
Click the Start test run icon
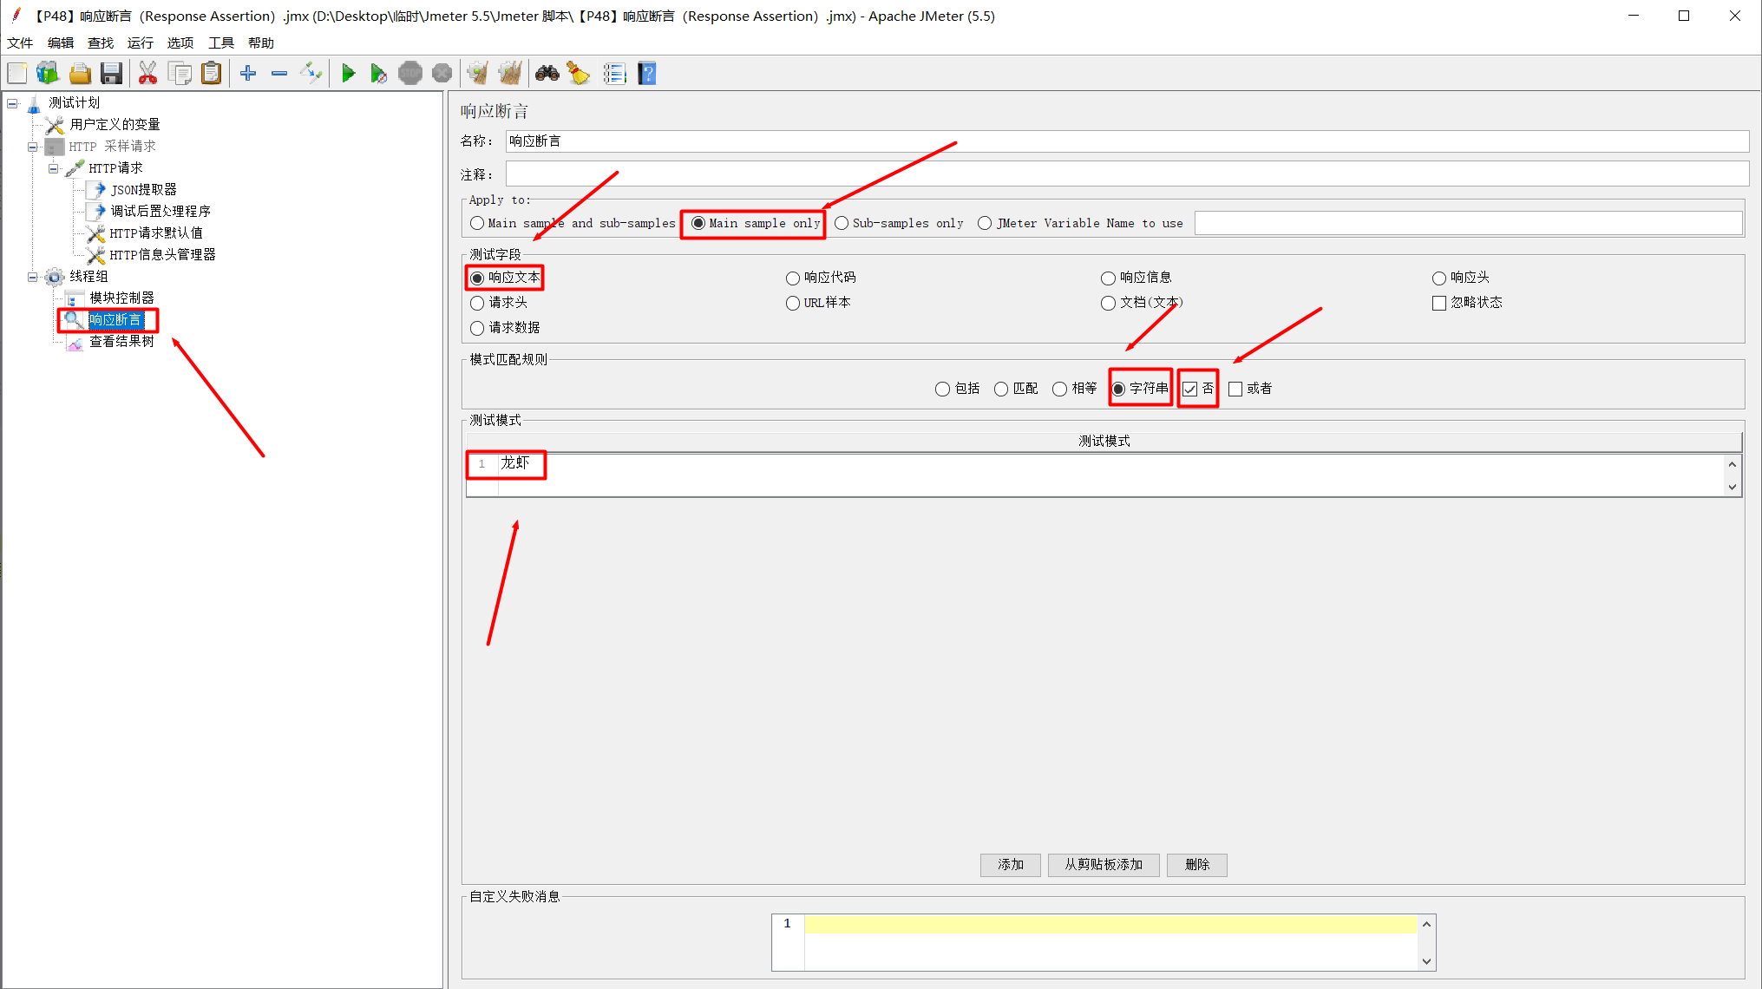tap(349, 74)
